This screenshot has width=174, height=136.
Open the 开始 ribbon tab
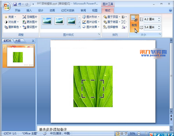17,10
